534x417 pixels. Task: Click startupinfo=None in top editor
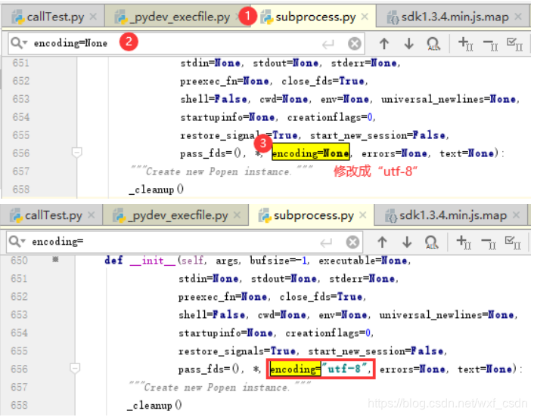point(228,117)
